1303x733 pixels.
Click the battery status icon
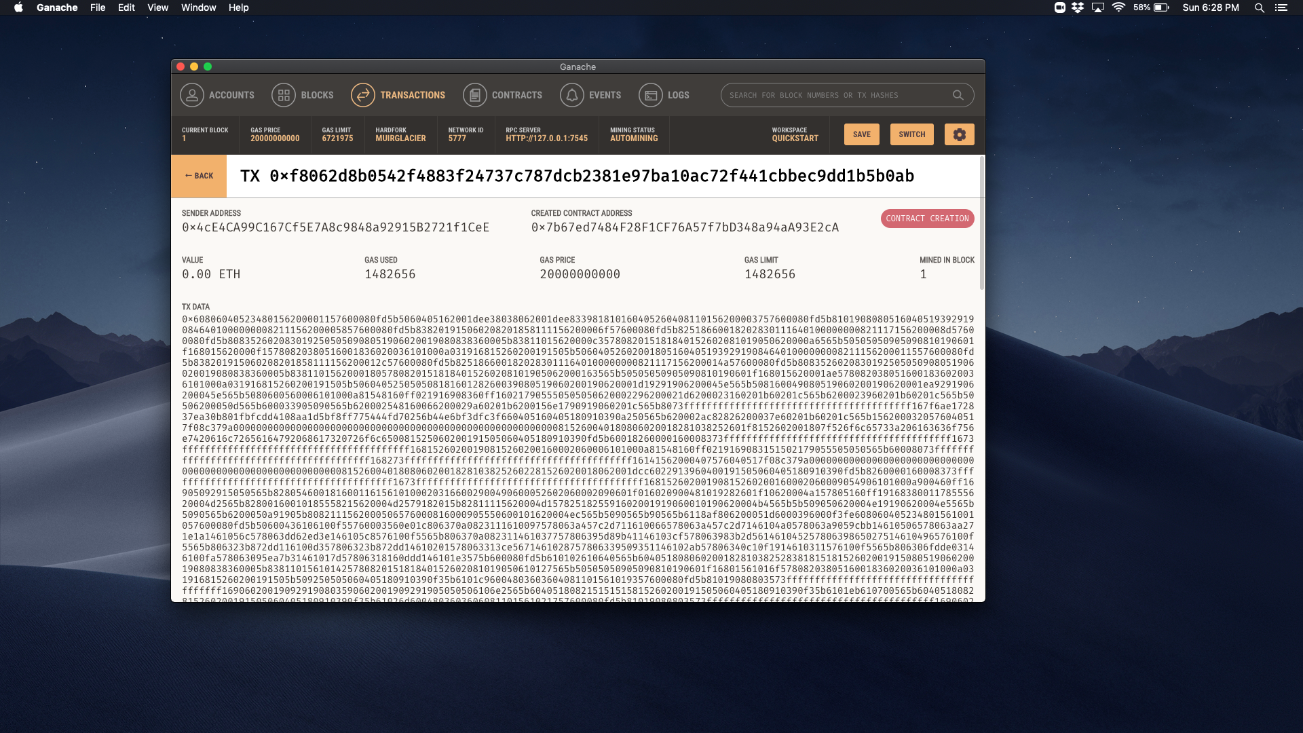[1161, 7]
